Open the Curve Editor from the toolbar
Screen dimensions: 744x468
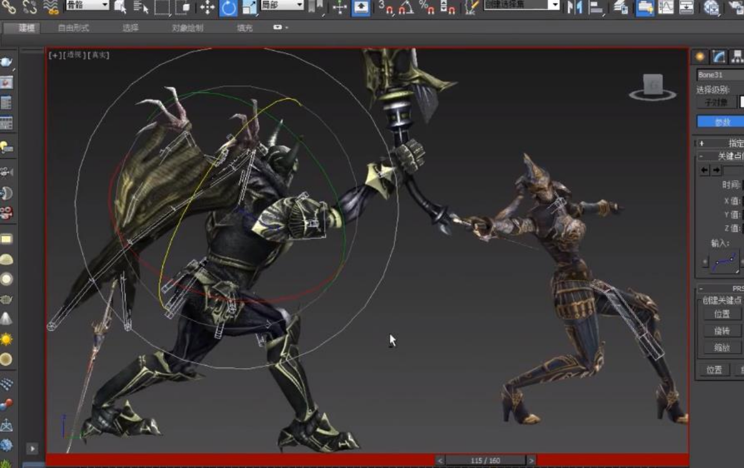pyautogui.click(x=666, y=7)
